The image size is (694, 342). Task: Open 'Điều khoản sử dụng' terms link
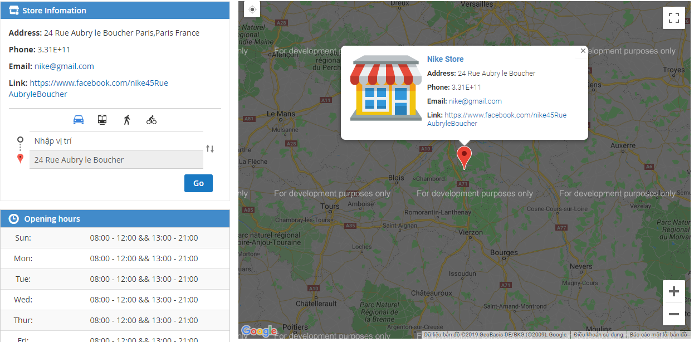598,335
